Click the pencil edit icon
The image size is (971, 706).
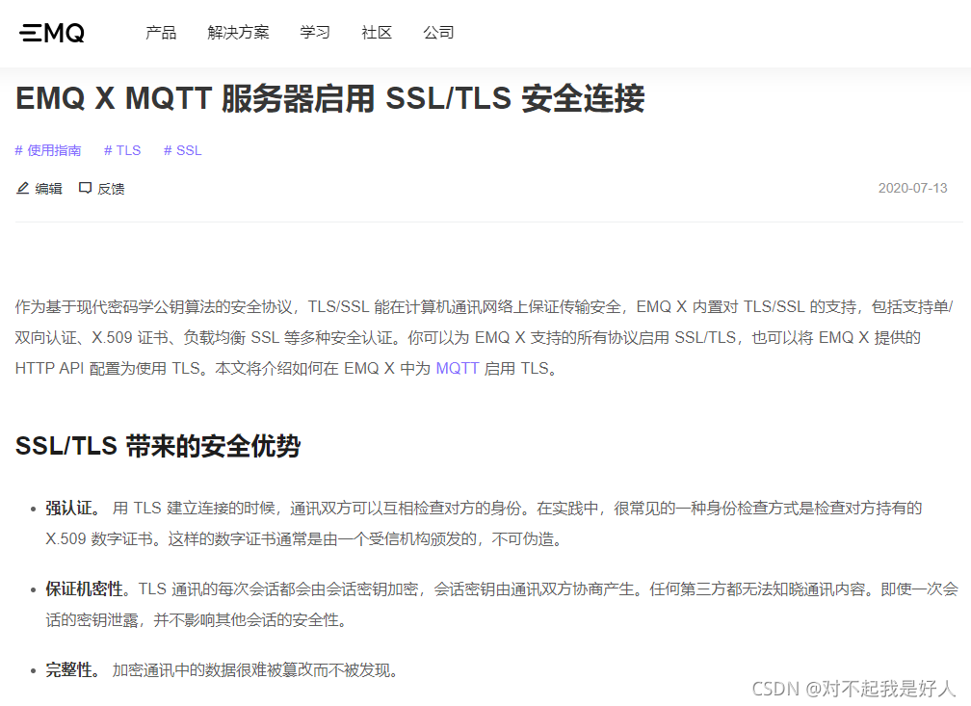[23, 188]
